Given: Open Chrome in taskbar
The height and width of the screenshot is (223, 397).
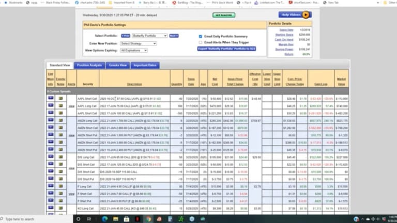Looking at the screenshot, I should 148,219.
